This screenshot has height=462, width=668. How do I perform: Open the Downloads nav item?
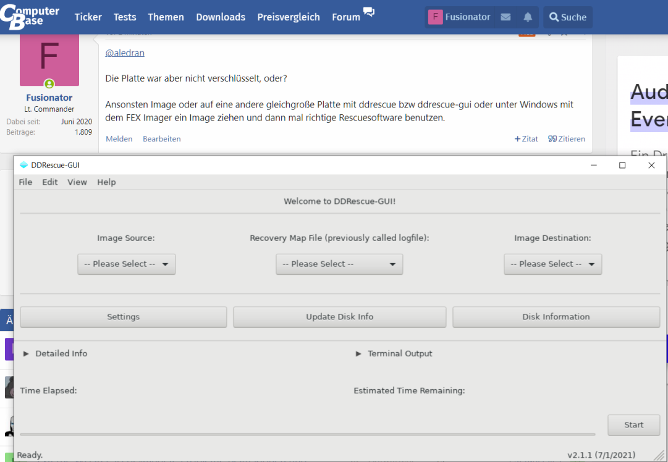point(221,17)
